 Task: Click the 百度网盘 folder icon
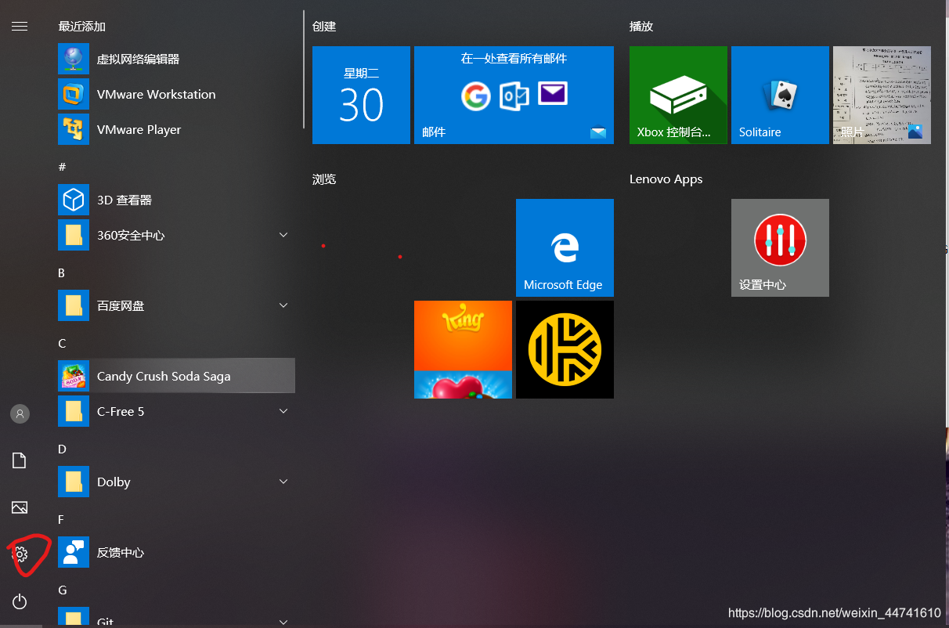tap(74, 305)
